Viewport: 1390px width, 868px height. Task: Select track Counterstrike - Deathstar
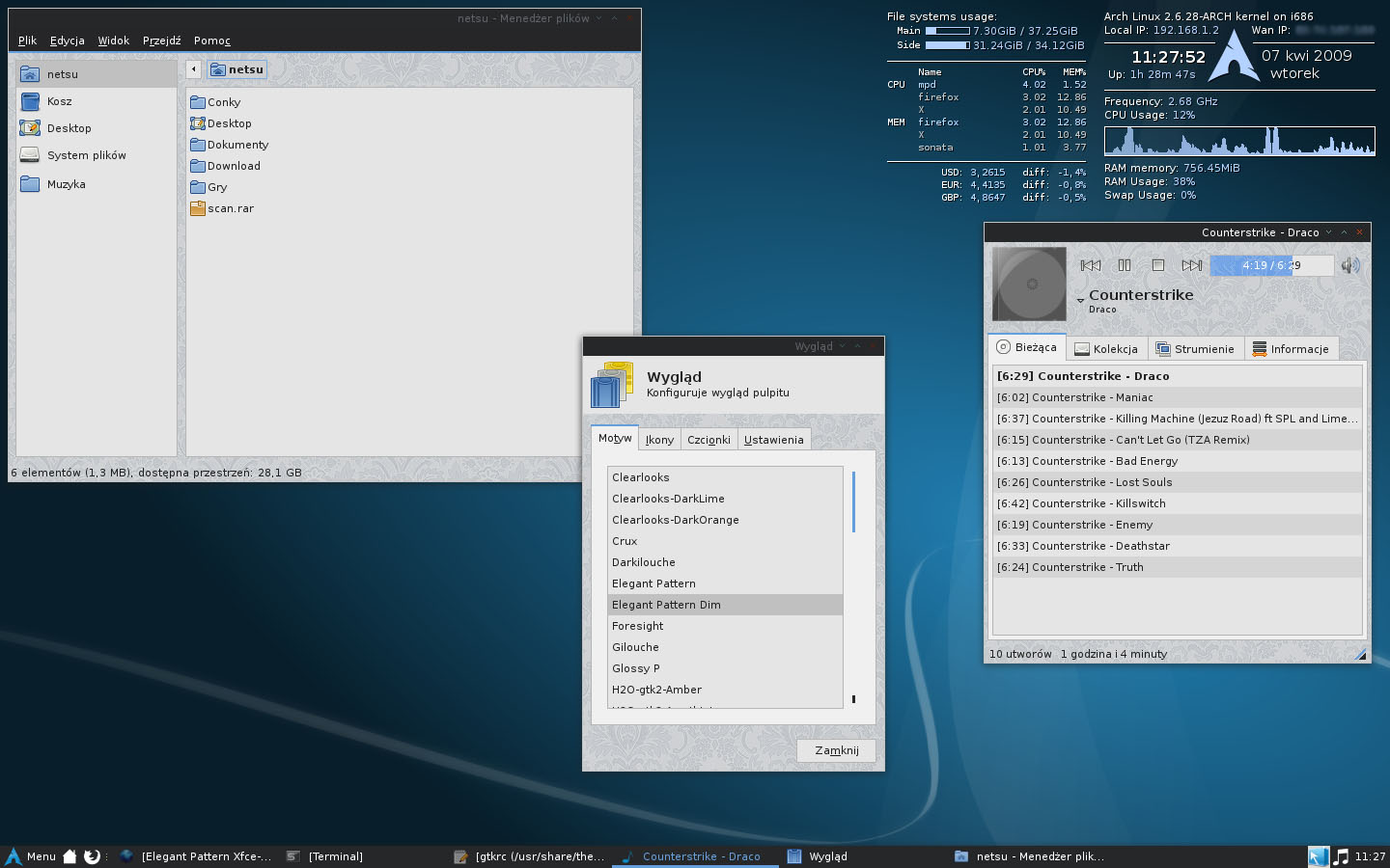(x=1178, y=546)
